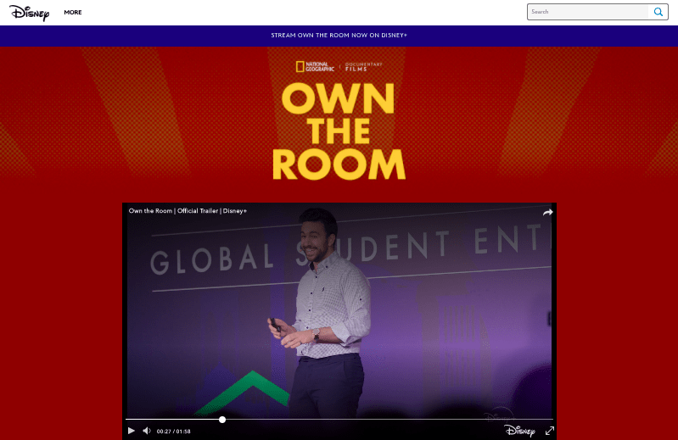Click the Disney logo in the header
Viewport: 678px width, 440px height.
(x=30, y=13)
